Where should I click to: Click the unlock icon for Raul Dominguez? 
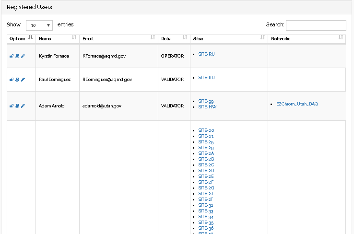[12, 80]
